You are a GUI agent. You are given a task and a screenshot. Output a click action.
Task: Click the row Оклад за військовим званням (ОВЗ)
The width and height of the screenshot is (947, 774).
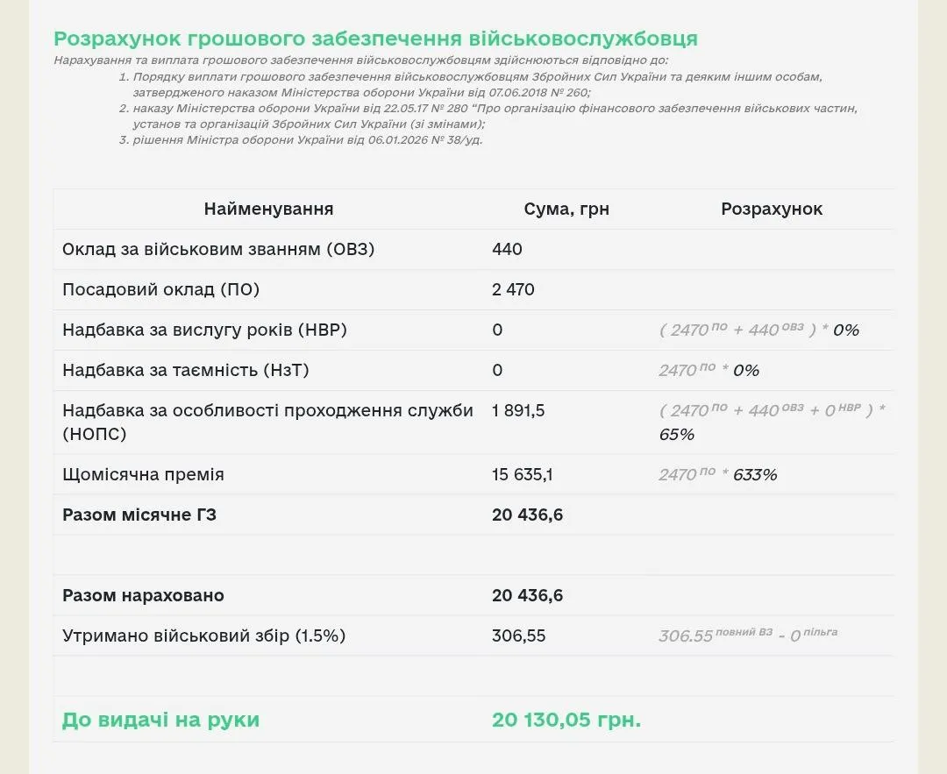[x=216, y=249]
